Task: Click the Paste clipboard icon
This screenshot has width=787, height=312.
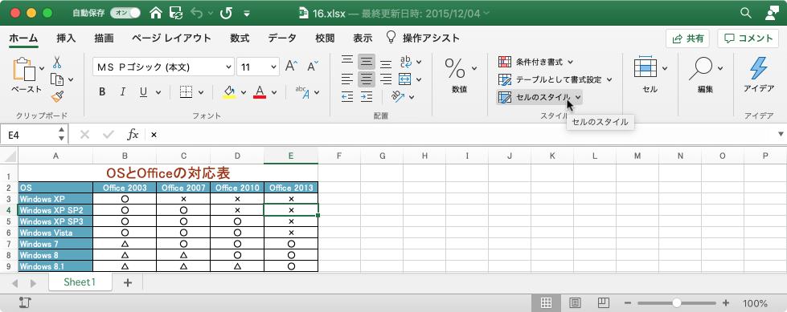Action: pyautogui.click(x=25, y=69)
